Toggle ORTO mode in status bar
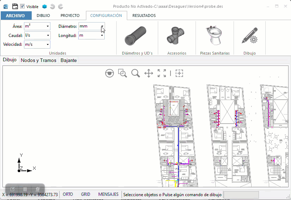This screenshot has width=291, height=200. [68, 194]
